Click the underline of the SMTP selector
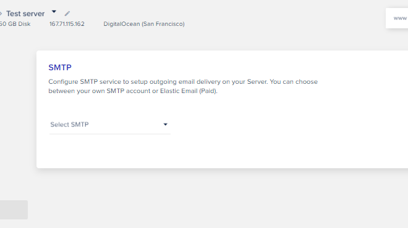408x228 pixels. (x=110, y=134)
